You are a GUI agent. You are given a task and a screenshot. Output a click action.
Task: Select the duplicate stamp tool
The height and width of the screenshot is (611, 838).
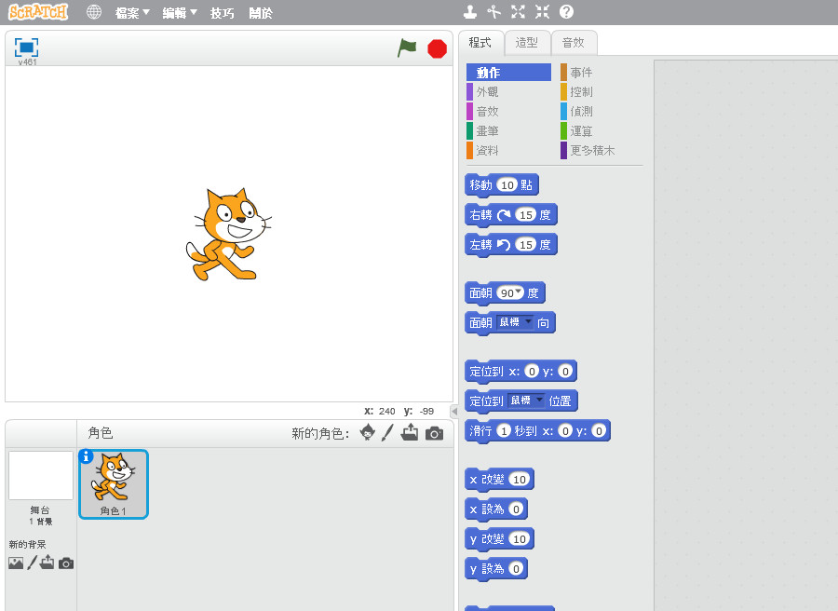tap(470, 12)
